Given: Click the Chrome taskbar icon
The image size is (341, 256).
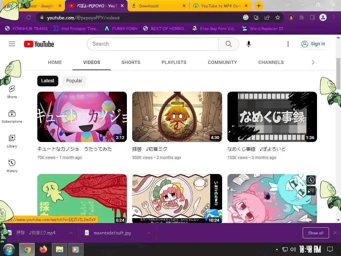Looking at the screenshot, I should click(x=27, y=249).
